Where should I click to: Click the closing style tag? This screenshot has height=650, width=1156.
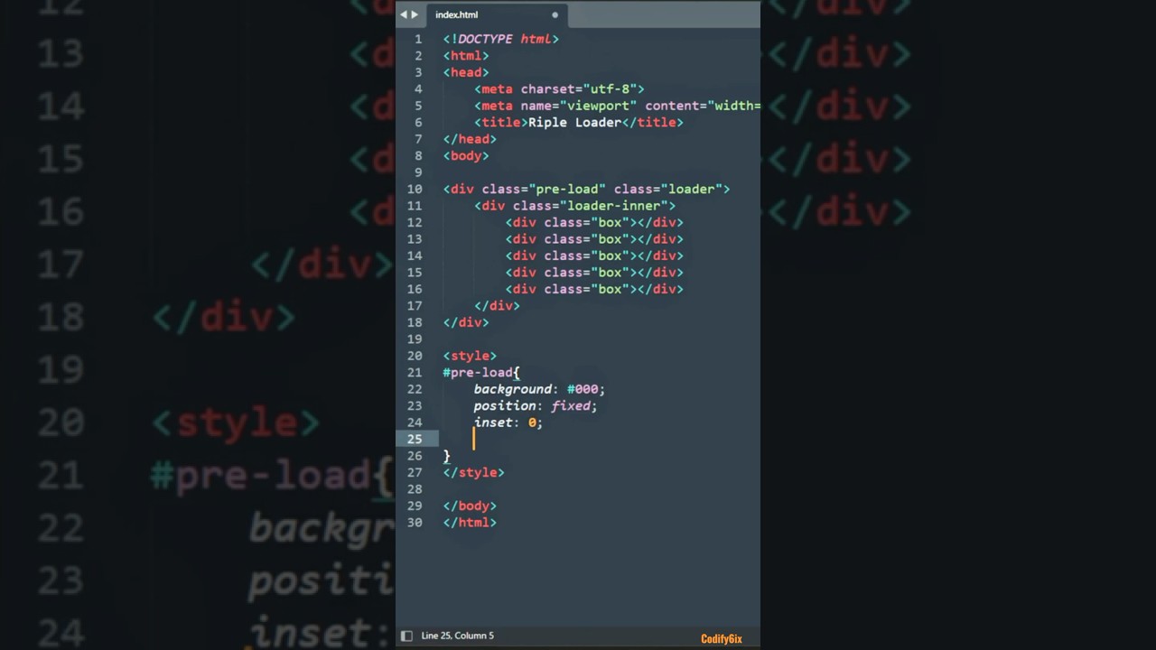tap(473, 473)
